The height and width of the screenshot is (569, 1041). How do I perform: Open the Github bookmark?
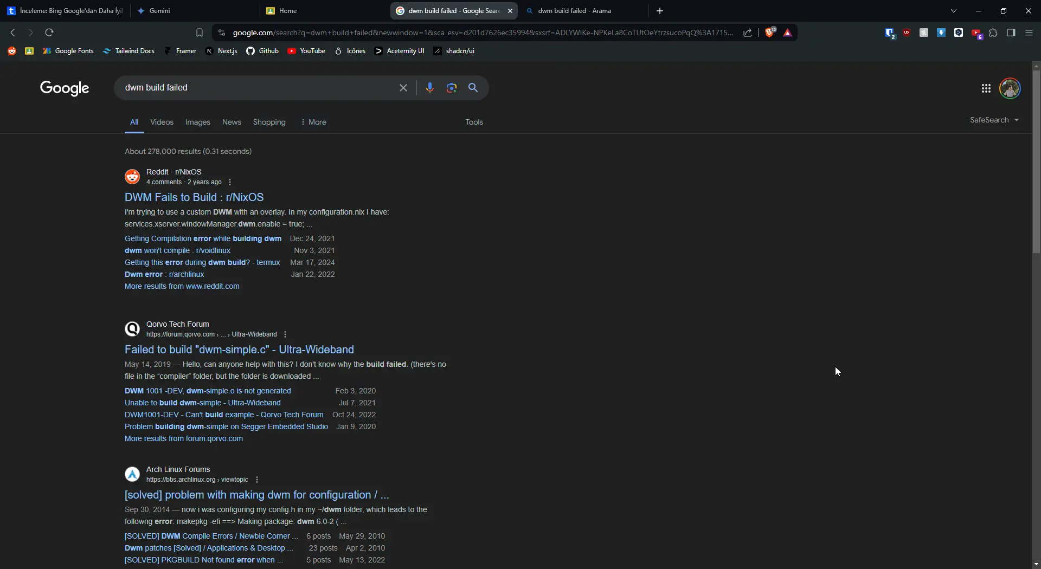click(x=262, y=51)
